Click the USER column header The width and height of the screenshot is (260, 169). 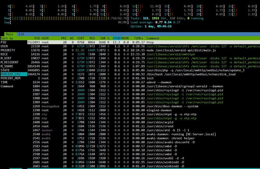click(45, 38)
